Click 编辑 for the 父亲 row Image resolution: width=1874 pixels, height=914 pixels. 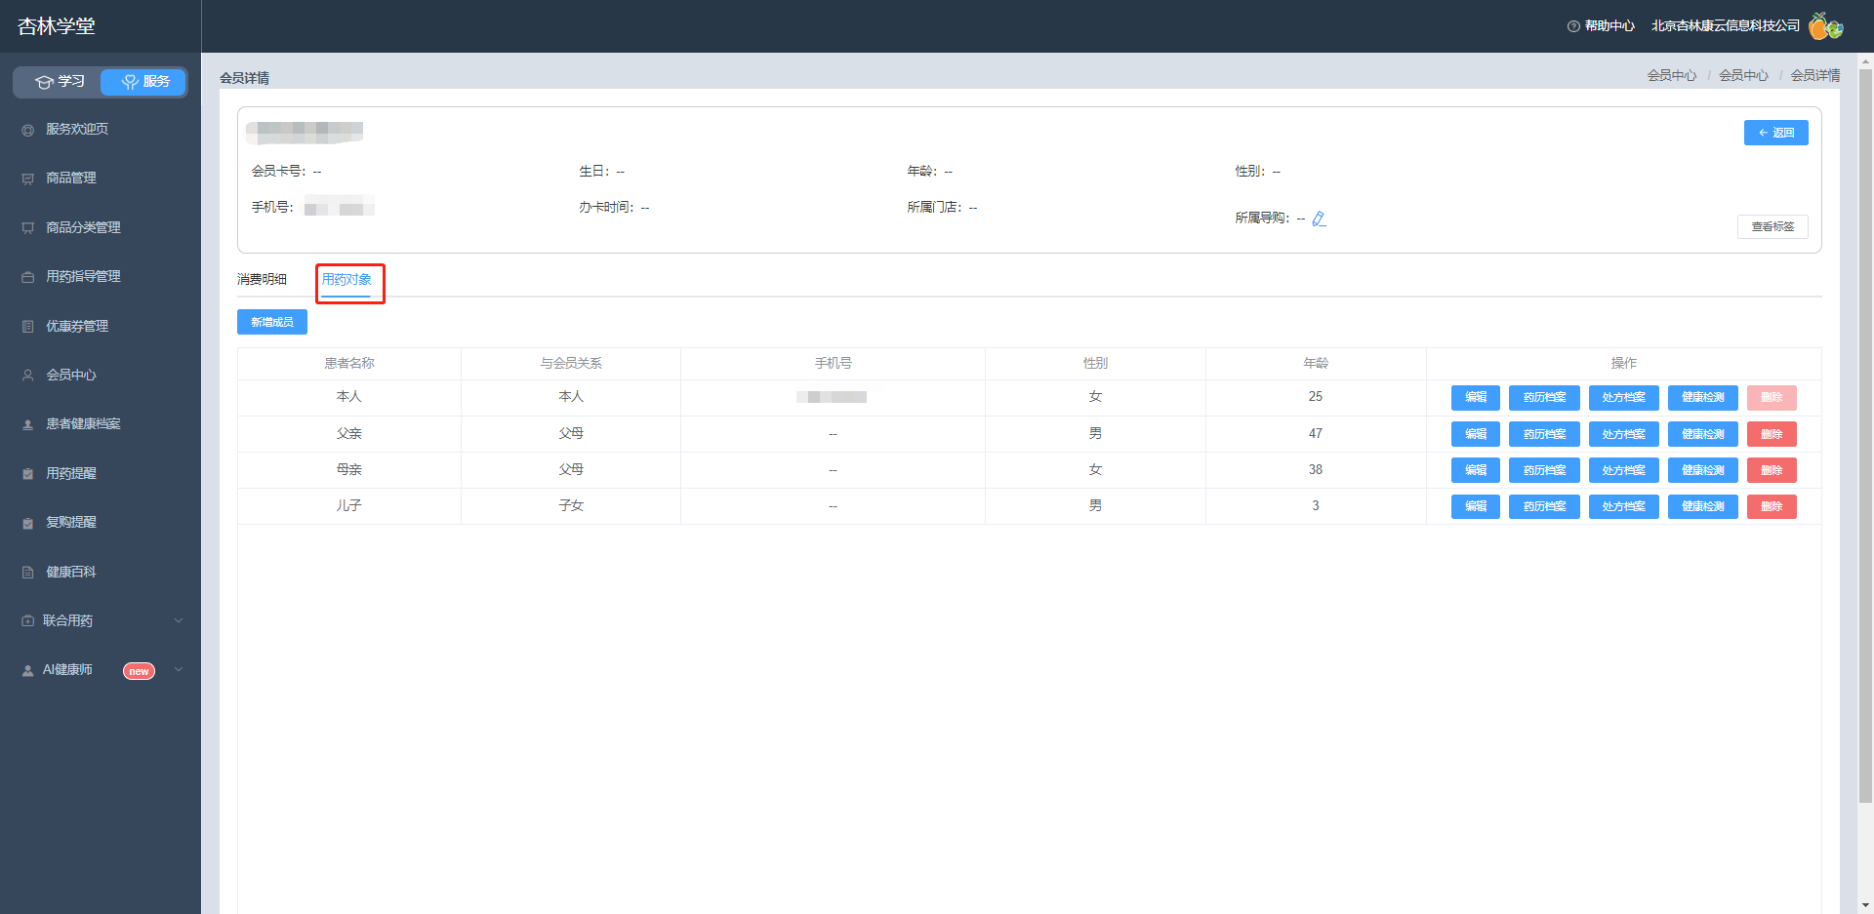[1475, 434]
